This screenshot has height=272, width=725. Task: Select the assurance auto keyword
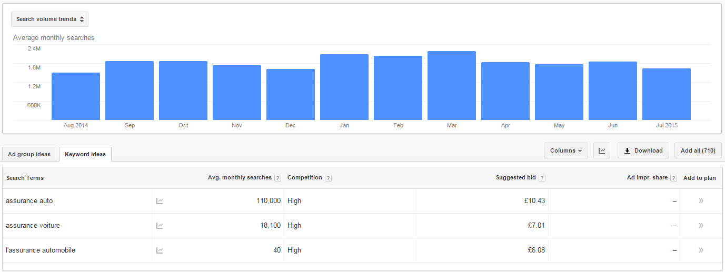click(29, 201)
